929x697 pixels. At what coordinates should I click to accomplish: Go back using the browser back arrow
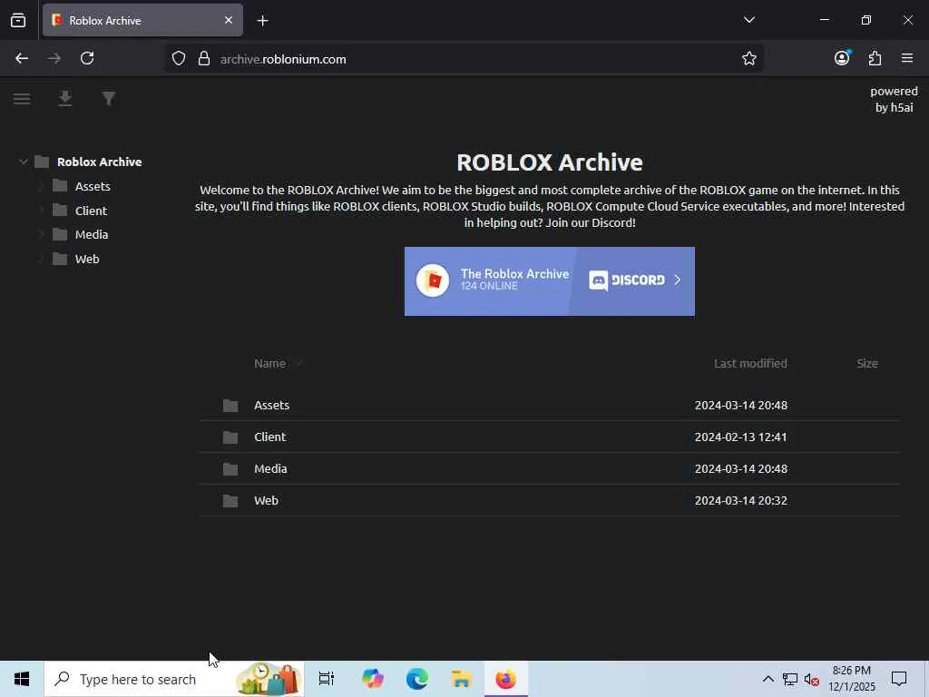(22, 58)
